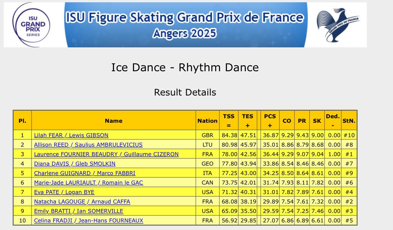Click Emily BRATTI / Ian SOMERVILLE link

pos(78,211)
